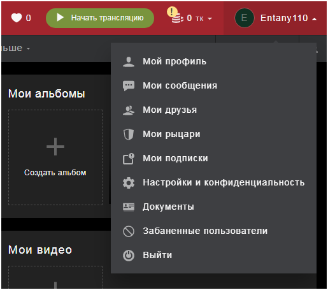The height and width of the screenshot is (290, 328).
Task: Click the gear settings icon
Action: click(x=129, y=183)
